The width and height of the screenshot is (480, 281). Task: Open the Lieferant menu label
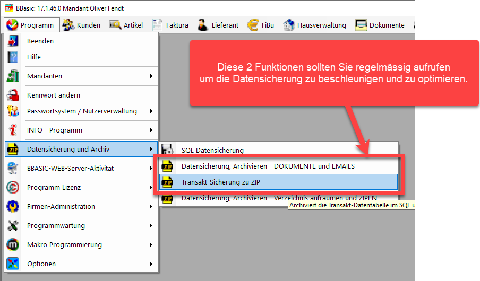tap(225, 25)
